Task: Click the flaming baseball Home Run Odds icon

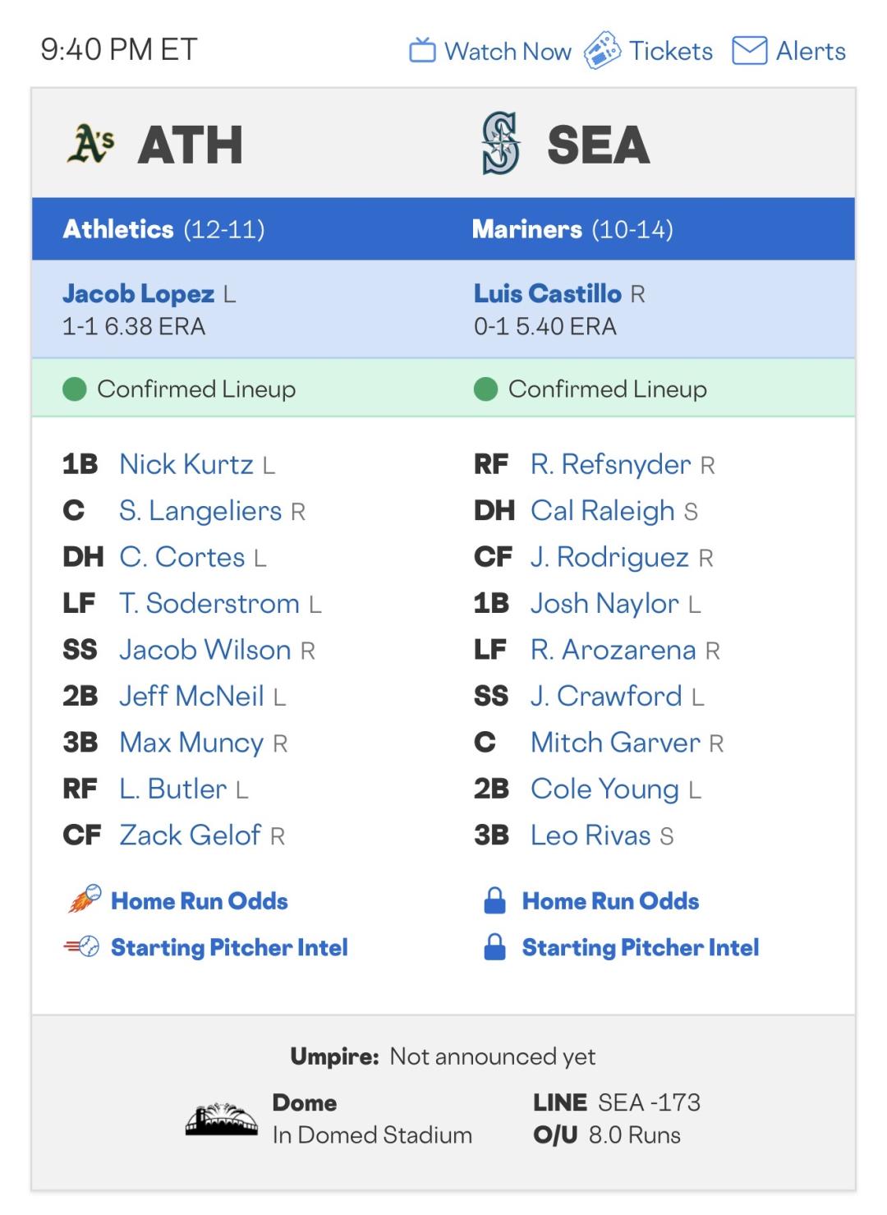Action: click(84, 900)
